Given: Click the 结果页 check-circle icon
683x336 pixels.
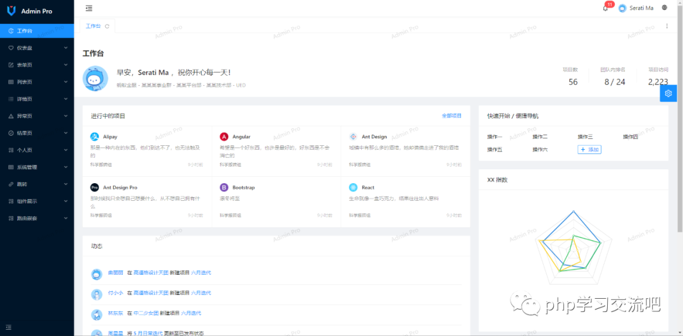Looking at the screenshot, I should (11, 133).
